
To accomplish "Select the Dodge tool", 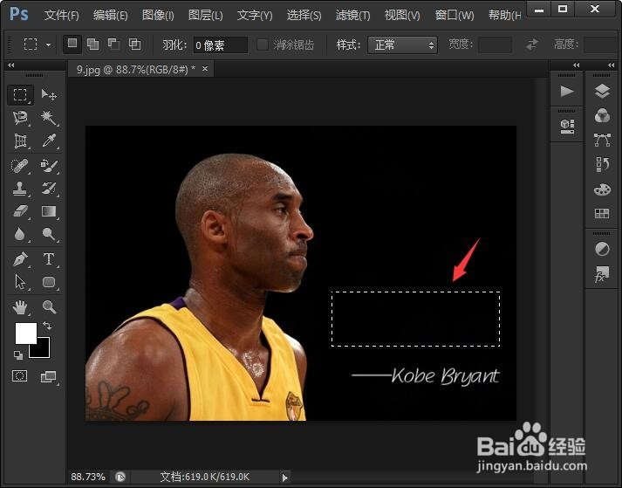I will pyautogui.click(x=49, y=234).
